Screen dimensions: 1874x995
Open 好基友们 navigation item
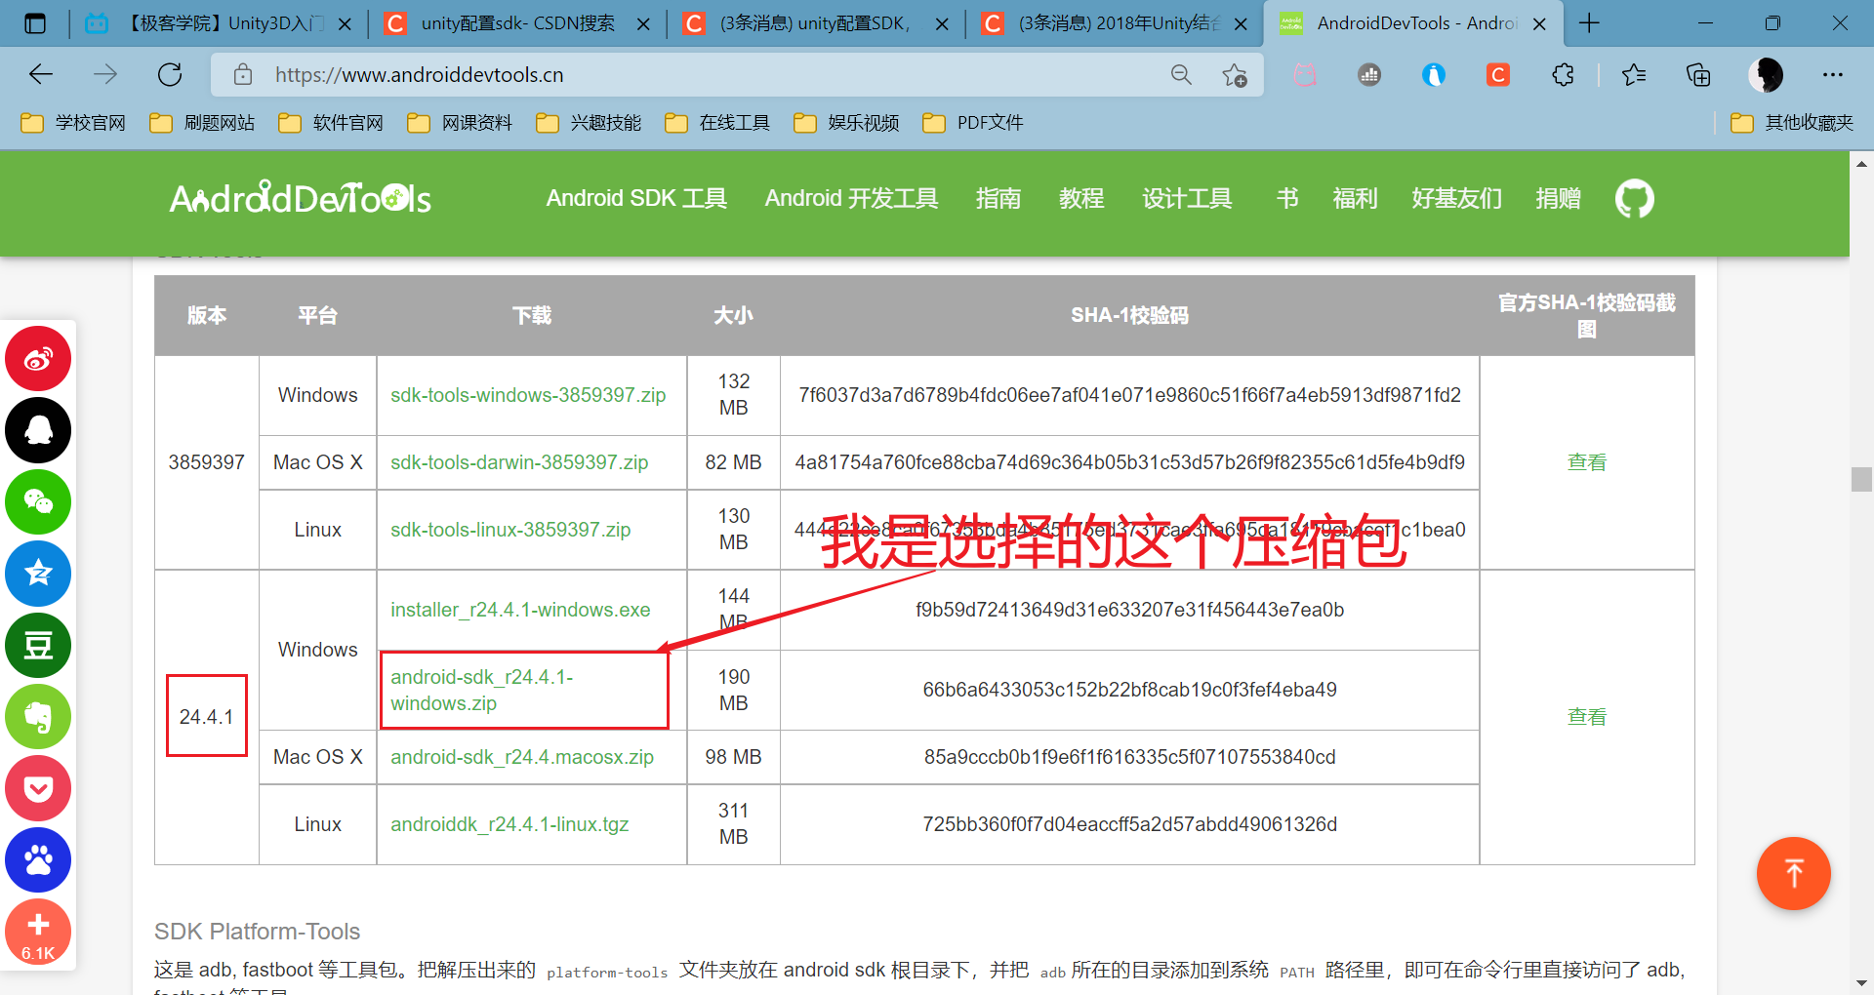(1456, 199)
